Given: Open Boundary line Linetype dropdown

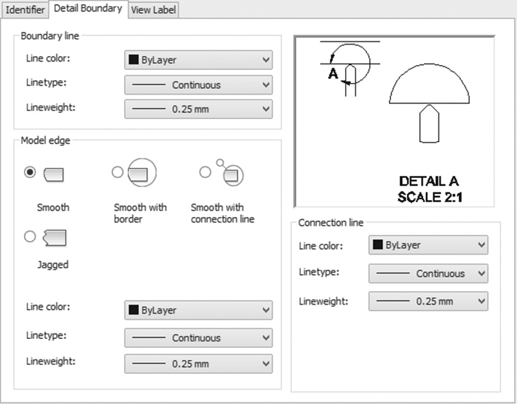Looking at the screenshot, I should (199, 85).
